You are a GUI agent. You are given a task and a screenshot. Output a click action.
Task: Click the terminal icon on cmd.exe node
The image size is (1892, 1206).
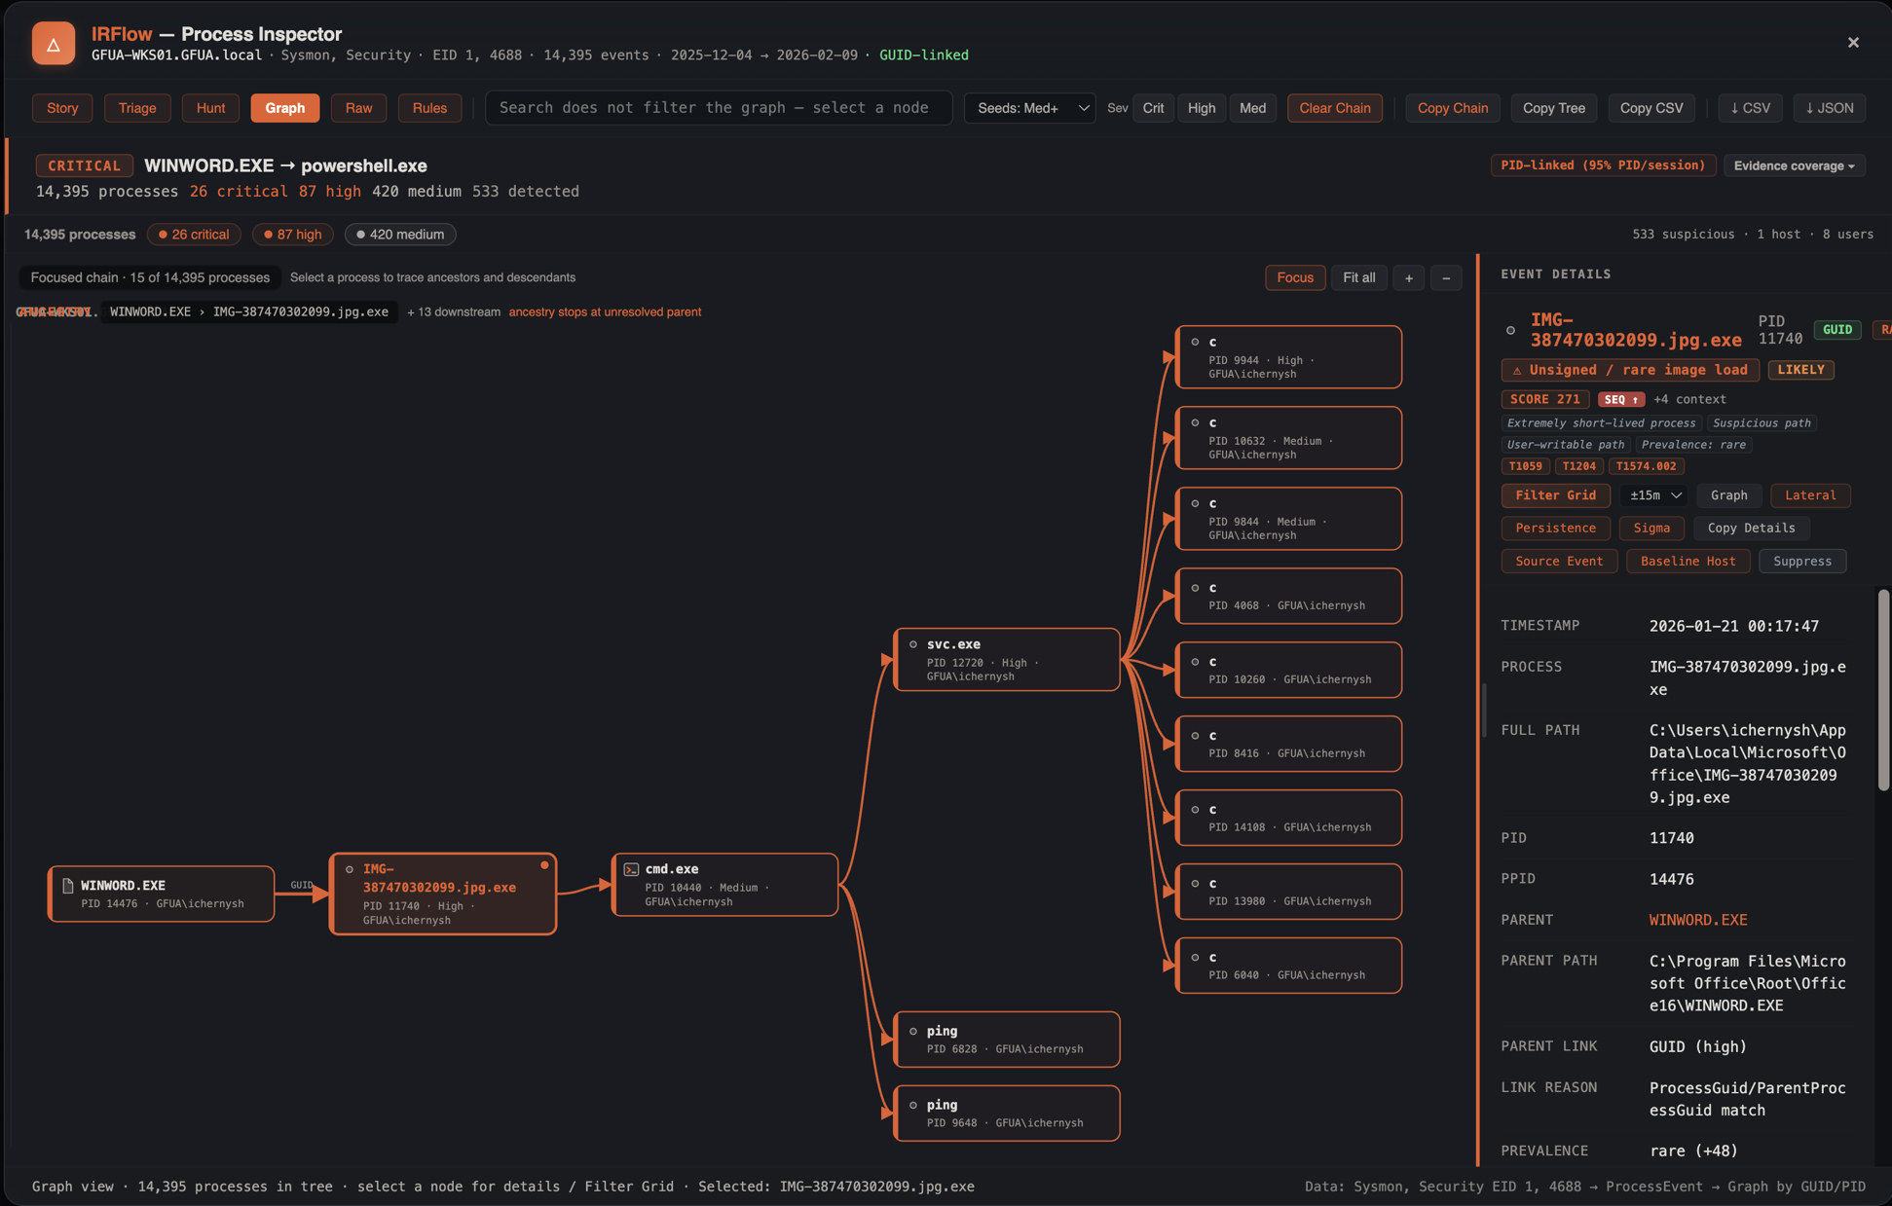[631, 869]
